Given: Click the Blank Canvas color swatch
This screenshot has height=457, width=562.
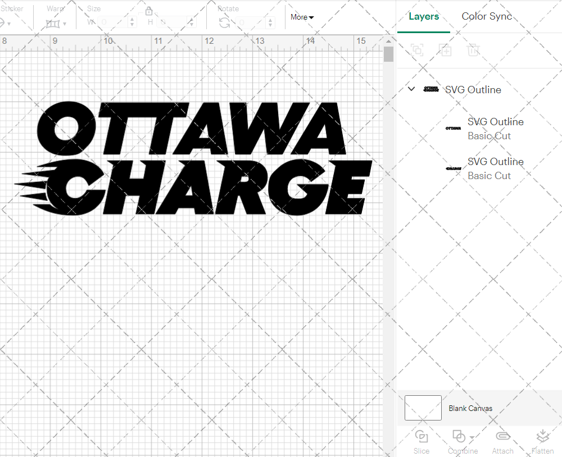Looking at the screenshot, I should click(x=423, y=408).
